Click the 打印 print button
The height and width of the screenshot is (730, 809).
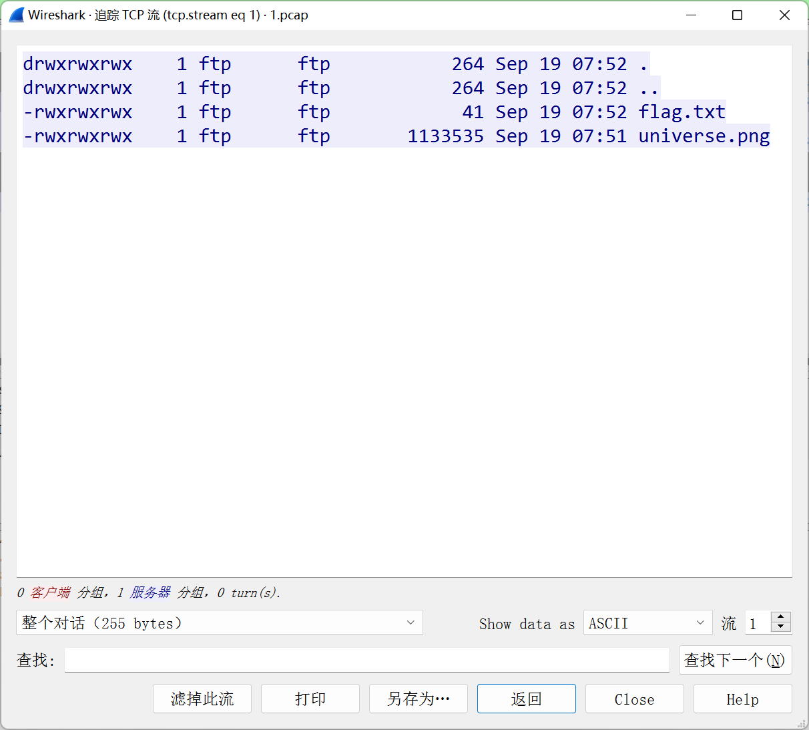click(310, 699)
